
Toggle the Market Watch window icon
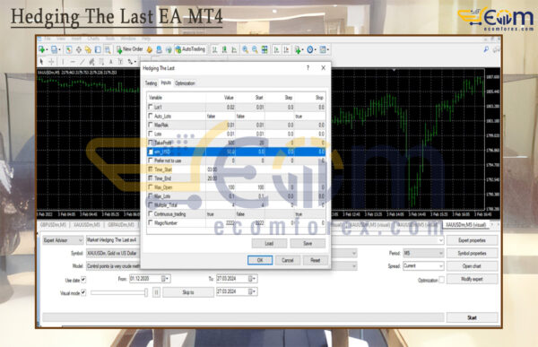pyautogui.click(x=69, y=50)
